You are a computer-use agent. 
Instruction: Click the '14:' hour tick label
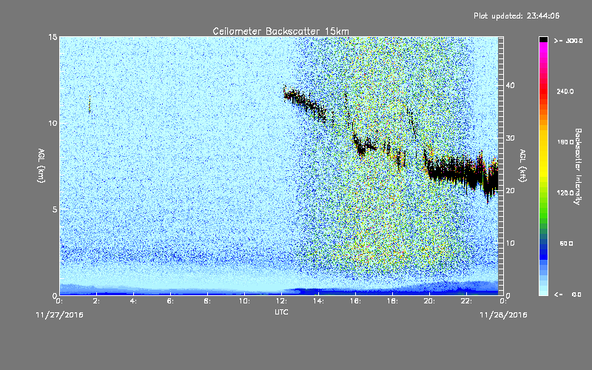point(318,301)
